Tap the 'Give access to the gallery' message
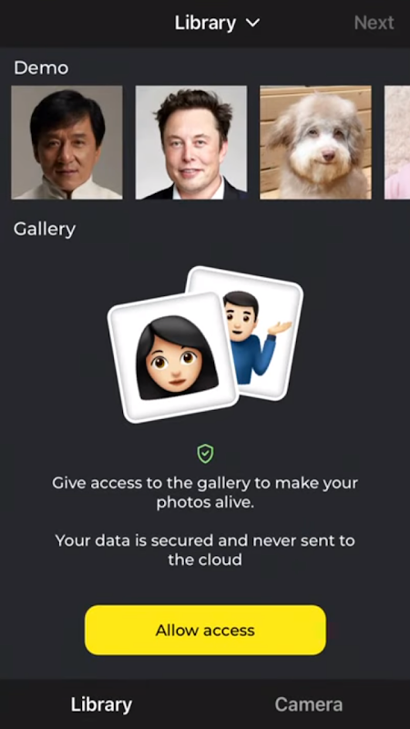The height and width of the screenshot is (729, 410). (205, 493)
